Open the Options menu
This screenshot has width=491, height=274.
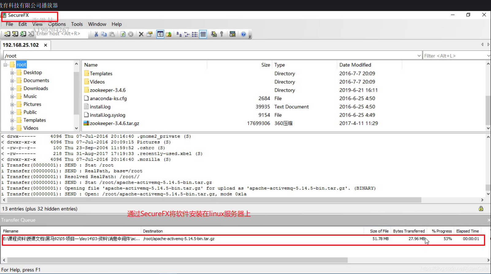point(57,24)
